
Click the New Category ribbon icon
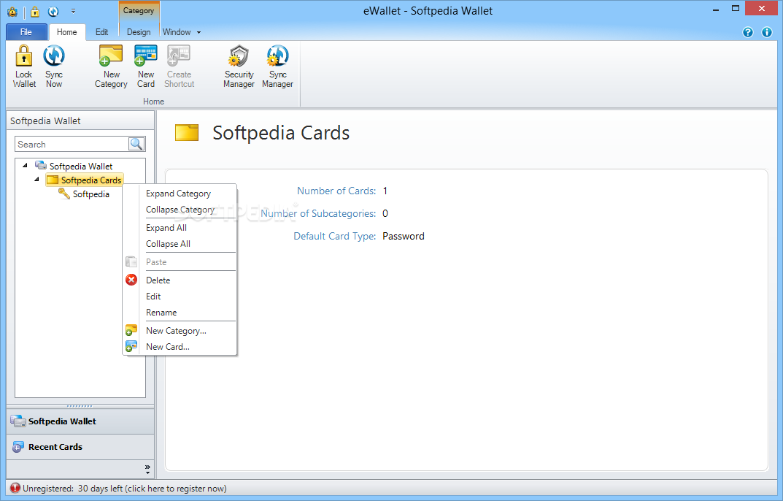pos(110,56)
